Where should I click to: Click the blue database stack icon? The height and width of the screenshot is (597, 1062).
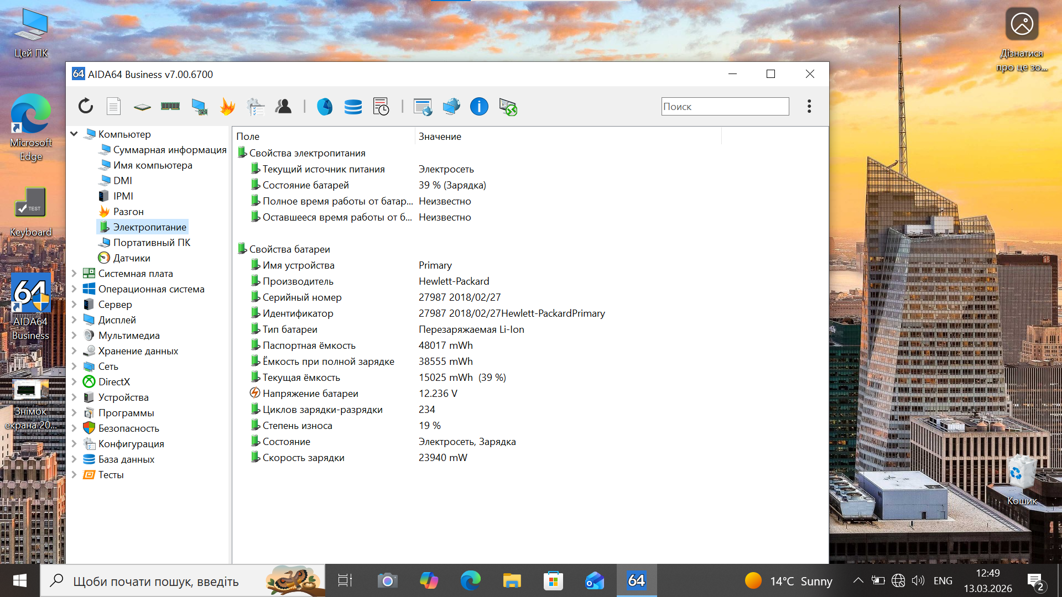click(x=353, y=106)
